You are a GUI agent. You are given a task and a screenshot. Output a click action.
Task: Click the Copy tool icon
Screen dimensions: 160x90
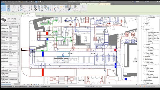tap(39, 9)
